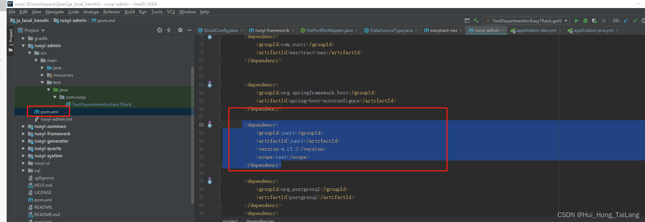The height and width of the screenshot is (222, 645).
Task: Expand the sql folder
Action: [x=23, y=170]
